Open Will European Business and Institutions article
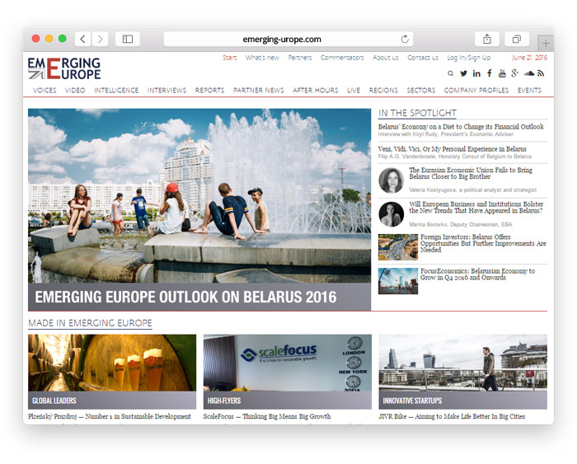The width and height of the screenshot is (577, 464). (x=476, y=207)
